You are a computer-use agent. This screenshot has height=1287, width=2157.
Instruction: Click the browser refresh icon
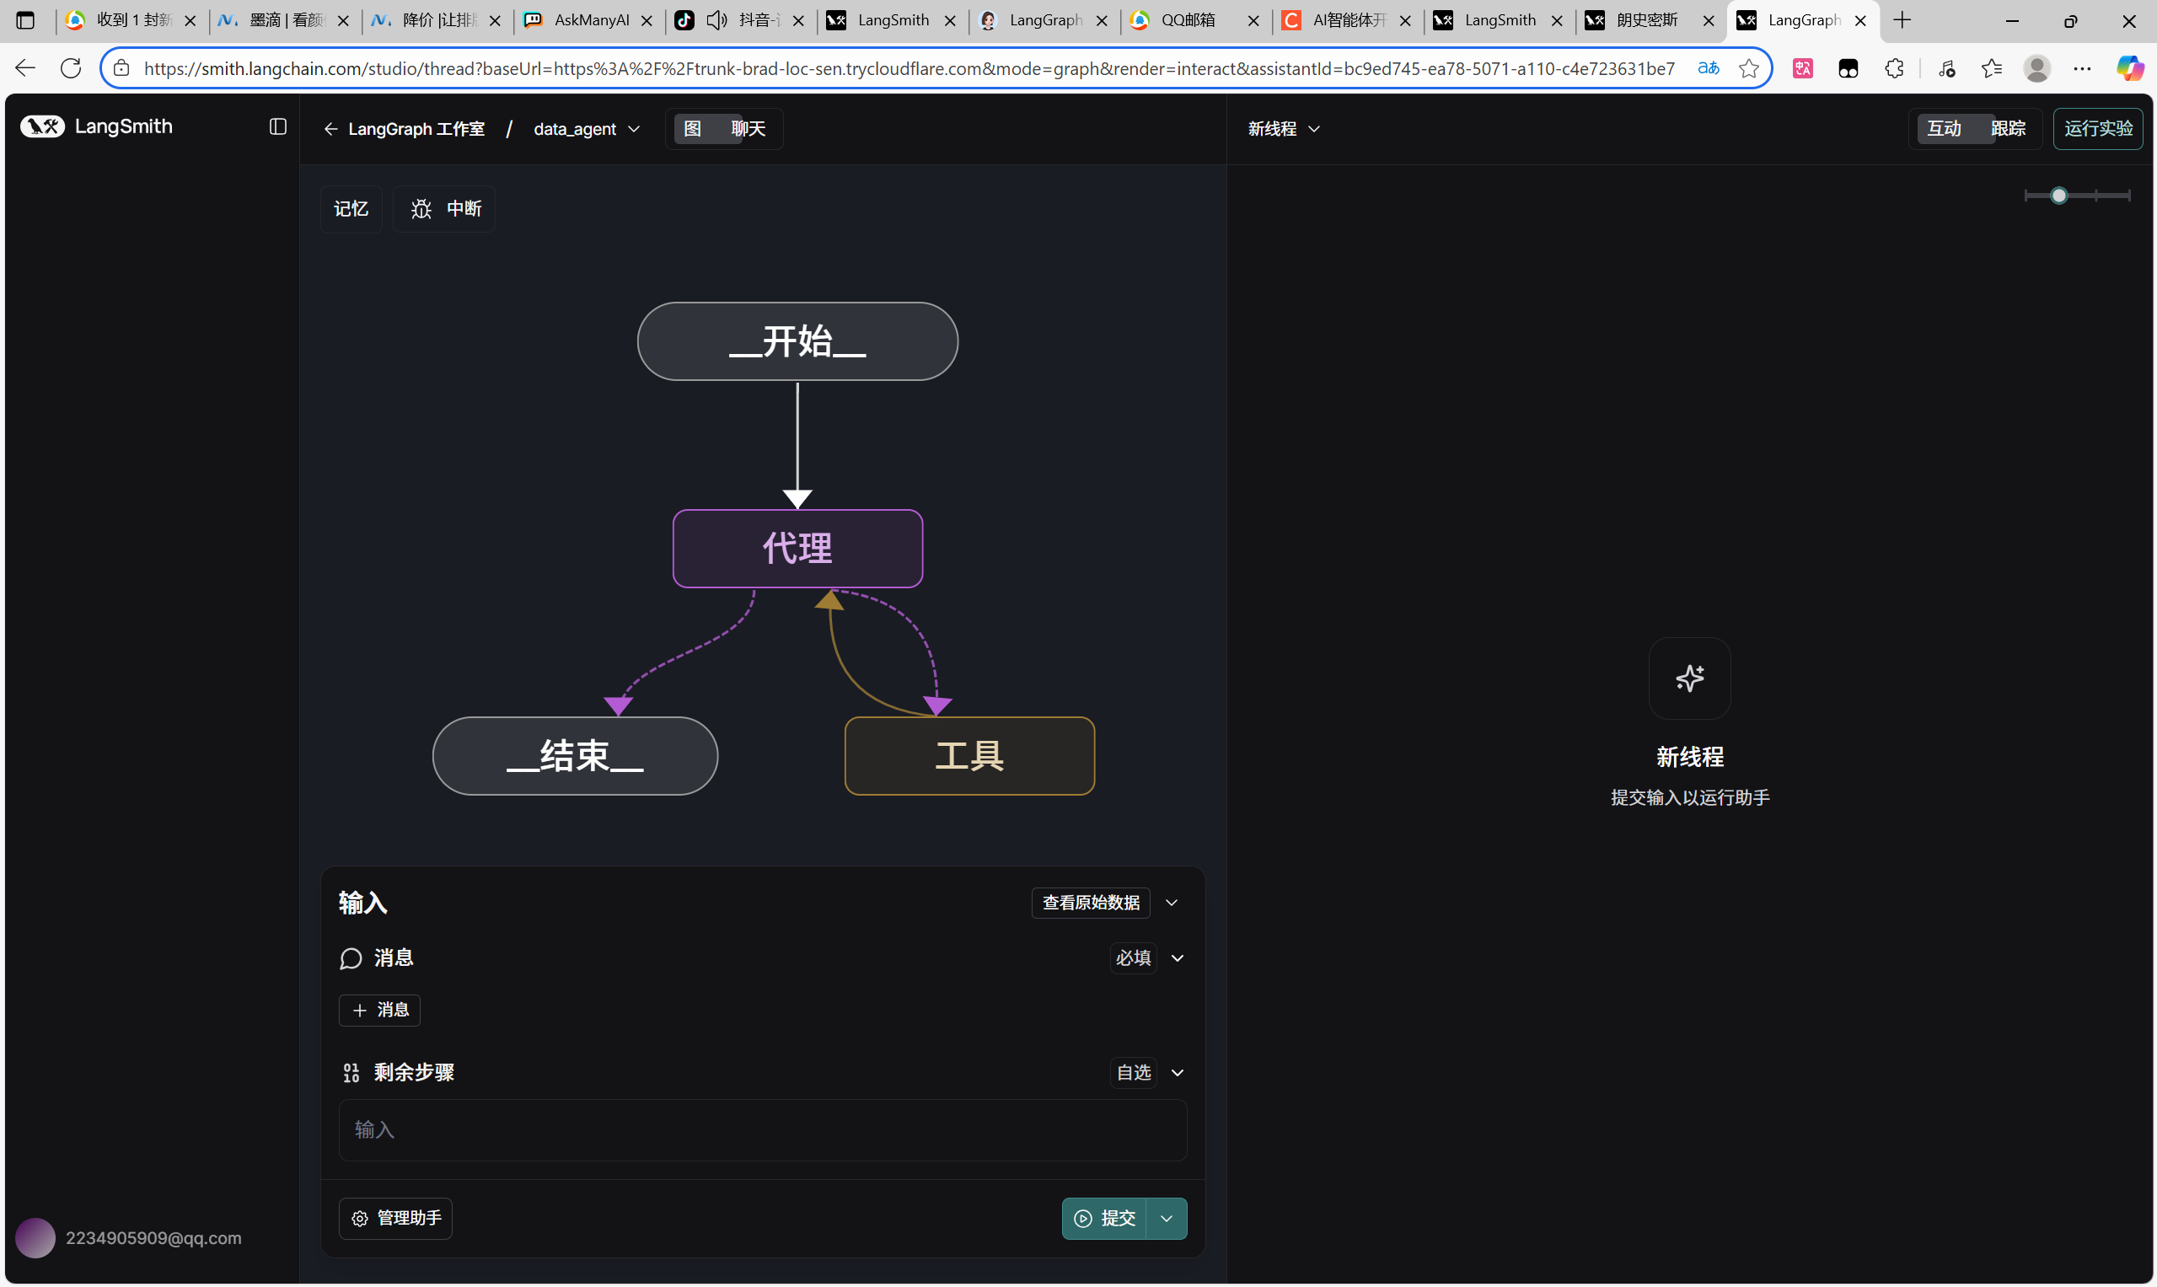(71, 67)
